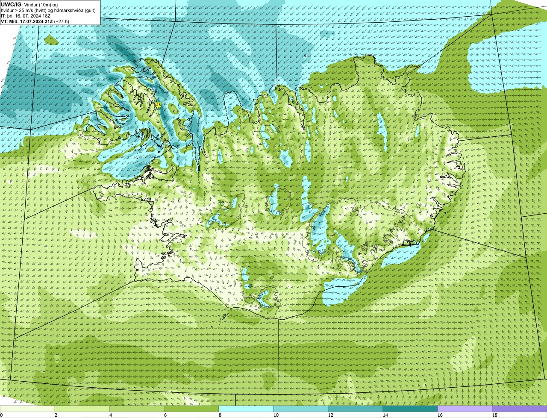Image resolution: width=547 pixels, height=418 pixels.
Task: Select the 12–14 m/s teal legend swatch
Action: 356,409
